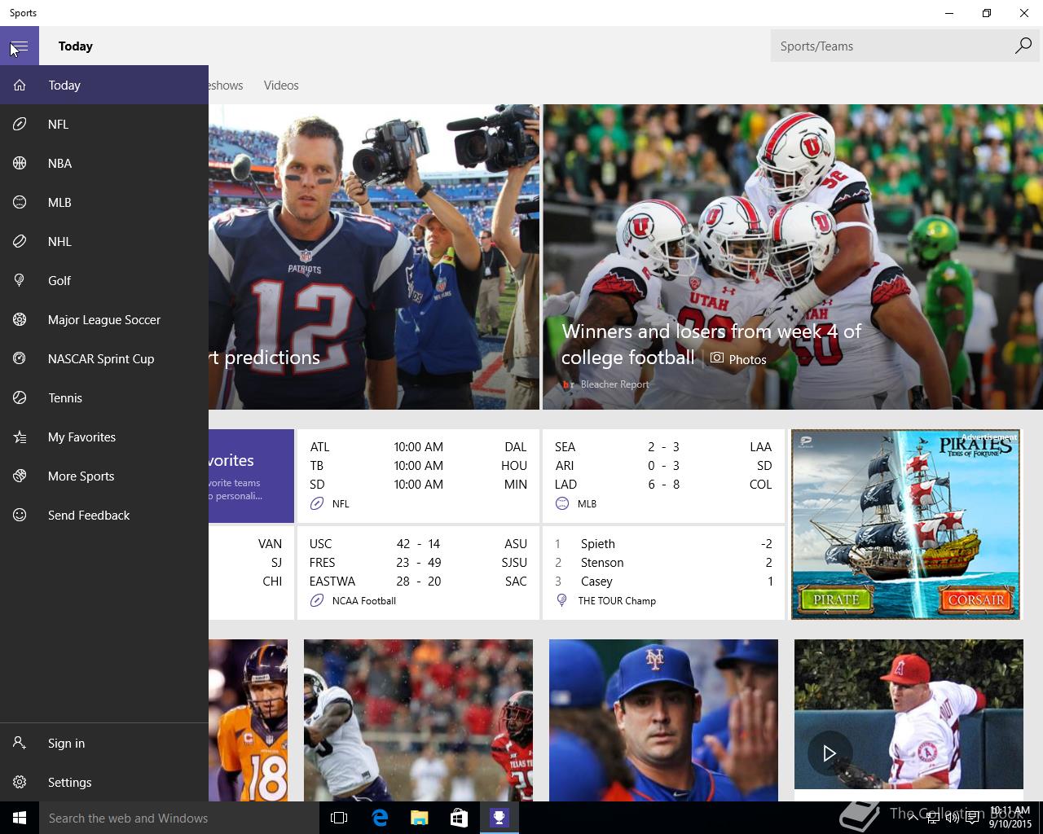This screenshot has width=1043, height=834.
Task: Click the volume speaker tray icon
Action: [953, 818]
